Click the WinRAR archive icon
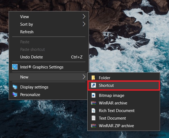169x138 pixels. [x=93, y=103]
